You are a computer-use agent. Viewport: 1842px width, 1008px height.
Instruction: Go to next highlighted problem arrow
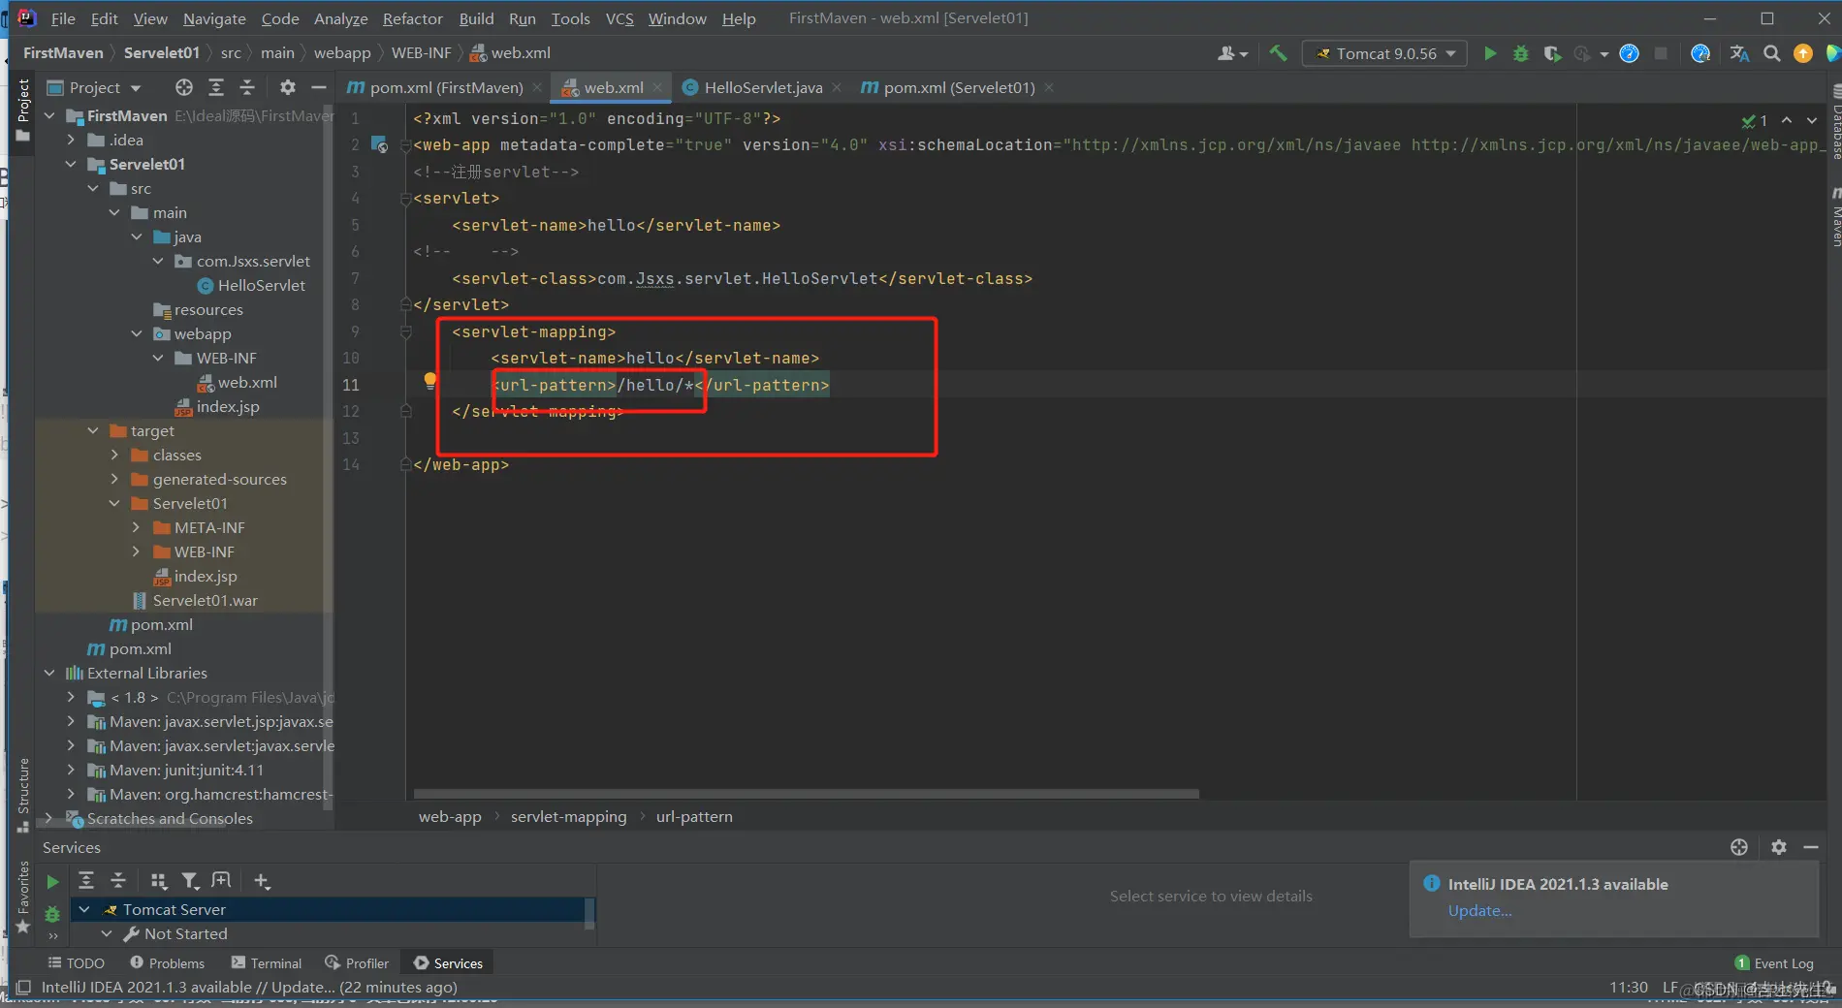coord(1812,120)
